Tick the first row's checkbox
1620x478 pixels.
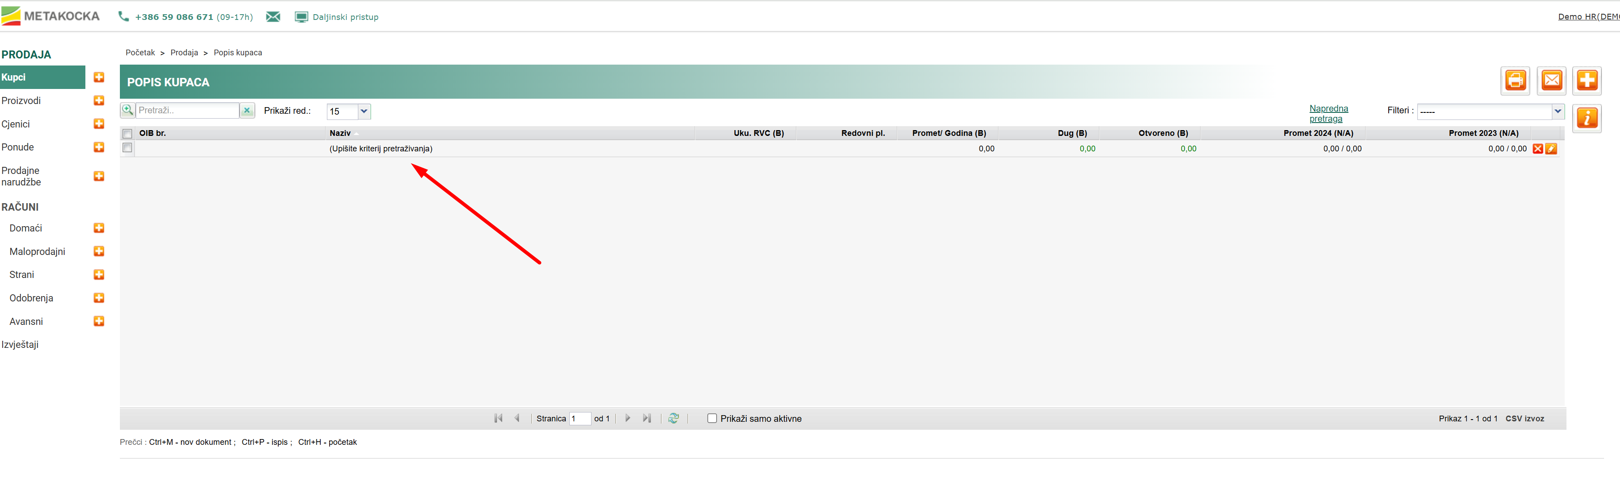(128, 148)
